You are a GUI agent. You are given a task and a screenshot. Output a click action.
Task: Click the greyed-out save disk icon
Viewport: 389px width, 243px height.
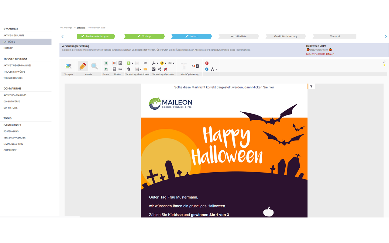137,63
